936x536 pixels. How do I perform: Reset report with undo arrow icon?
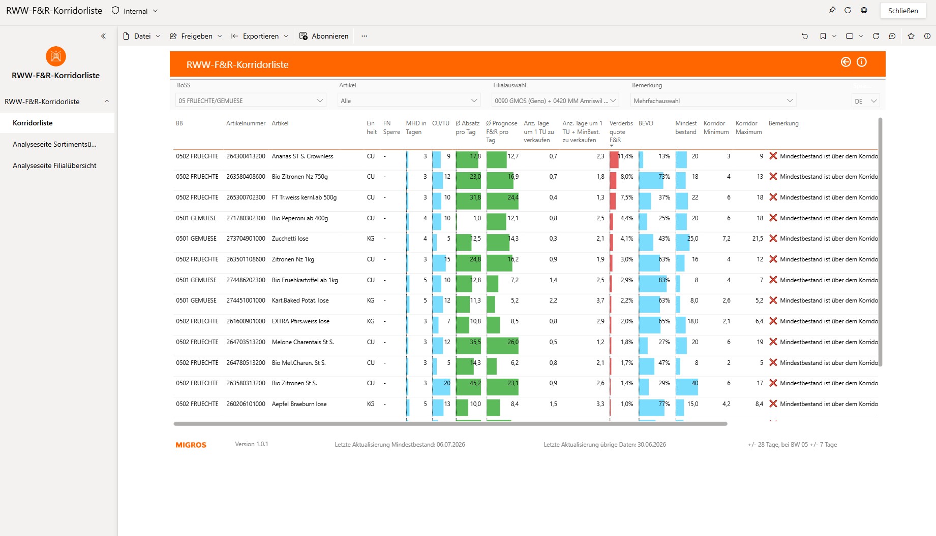[805, 36]
